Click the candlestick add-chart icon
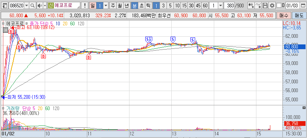This screenshot has width=307, height=138. tap(251, 6)
